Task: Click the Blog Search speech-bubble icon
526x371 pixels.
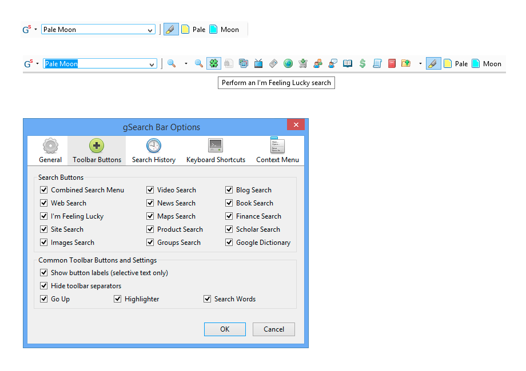Action: (333, 63)
